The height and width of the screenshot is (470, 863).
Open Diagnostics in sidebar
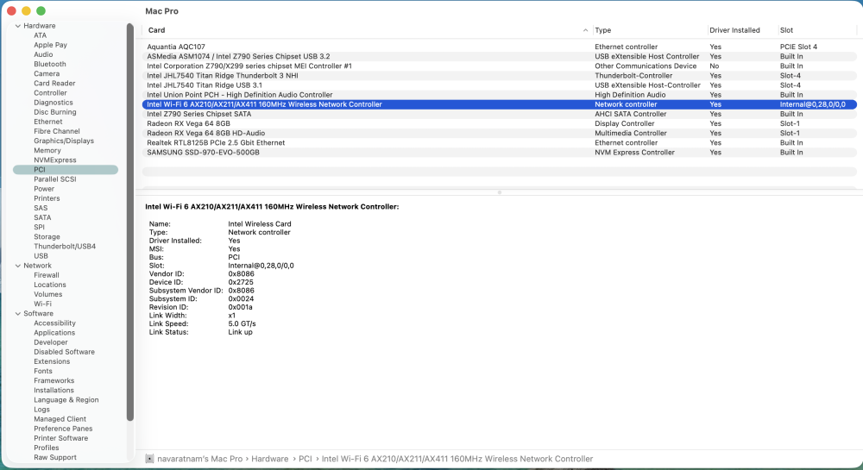point(53,103)
